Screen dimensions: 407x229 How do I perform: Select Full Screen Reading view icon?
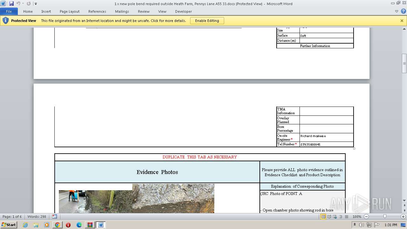click(x=329, y=217)
